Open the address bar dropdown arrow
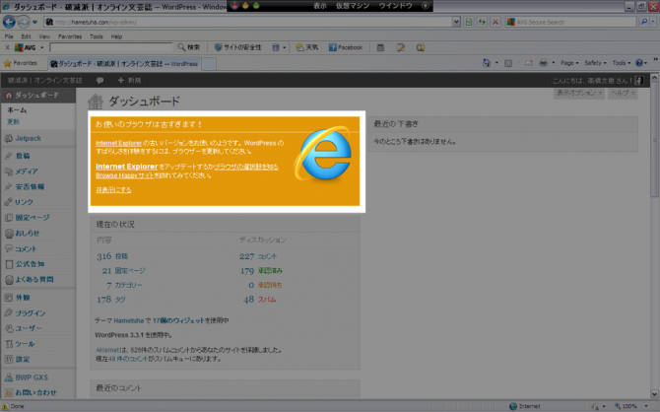The image size is (660, 412). [x=456, y=22]
